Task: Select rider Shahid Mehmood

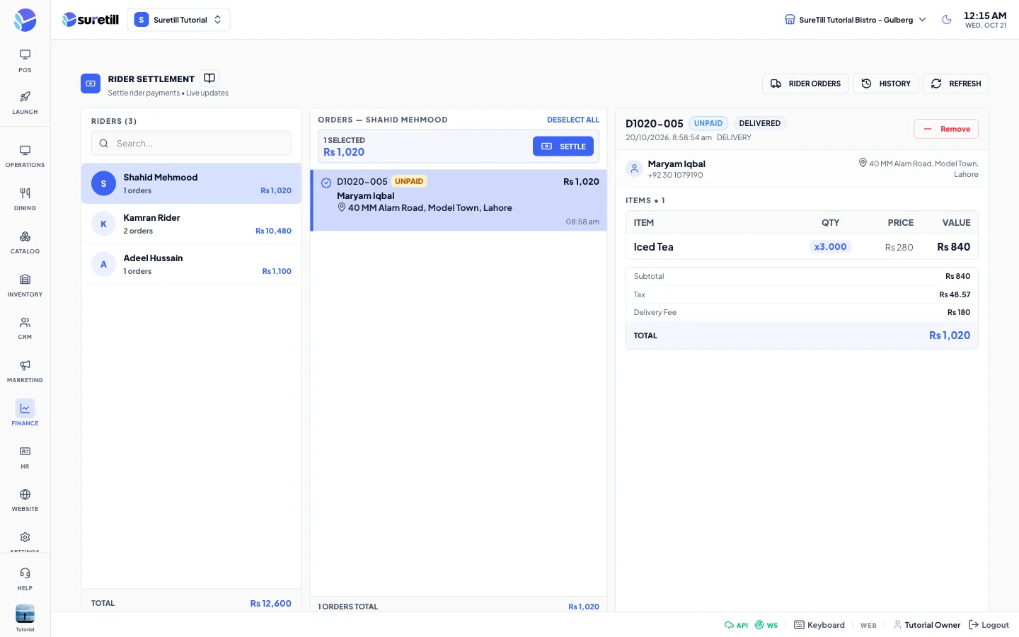Action: [x=191, y=183]
